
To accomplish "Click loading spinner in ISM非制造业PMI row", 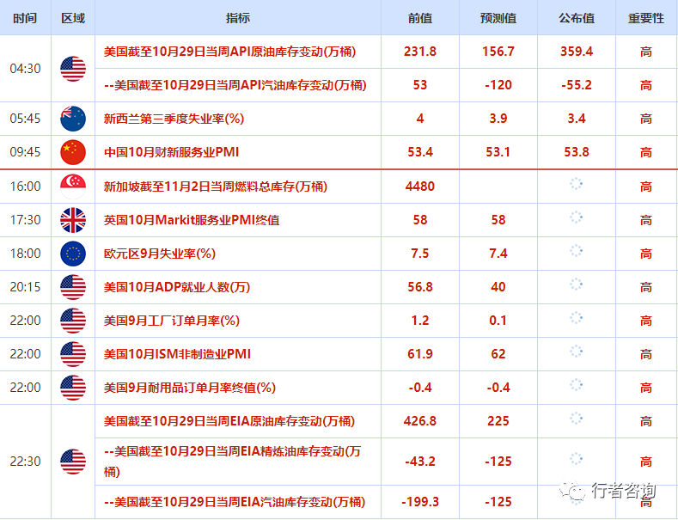I will tap(576, 352).
